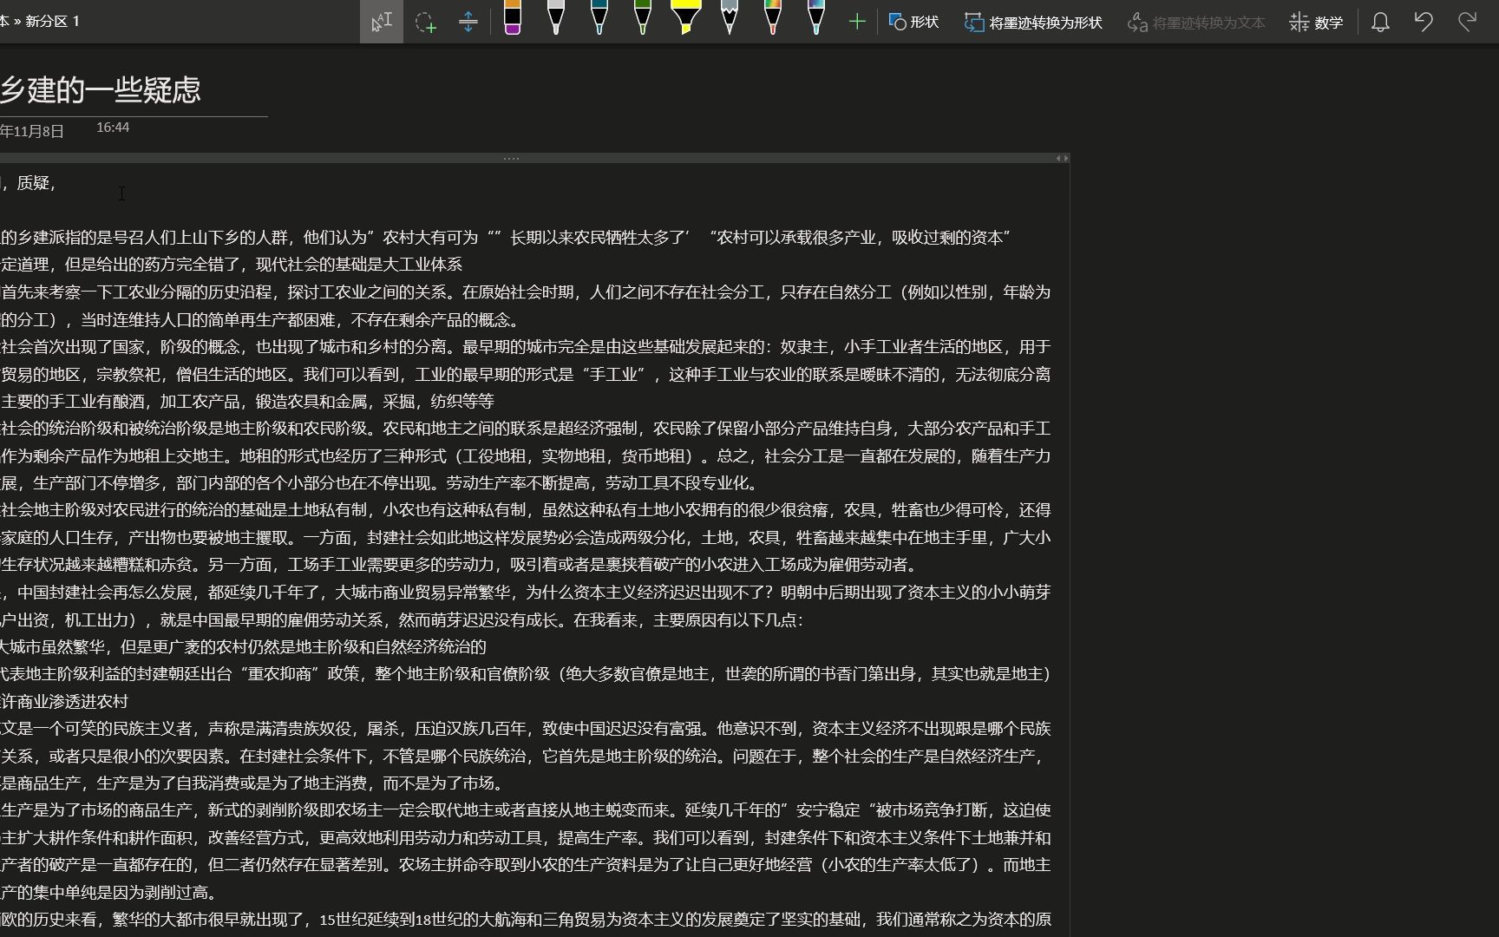Pick the white-tipped black pen

click(x=556, y=18)
